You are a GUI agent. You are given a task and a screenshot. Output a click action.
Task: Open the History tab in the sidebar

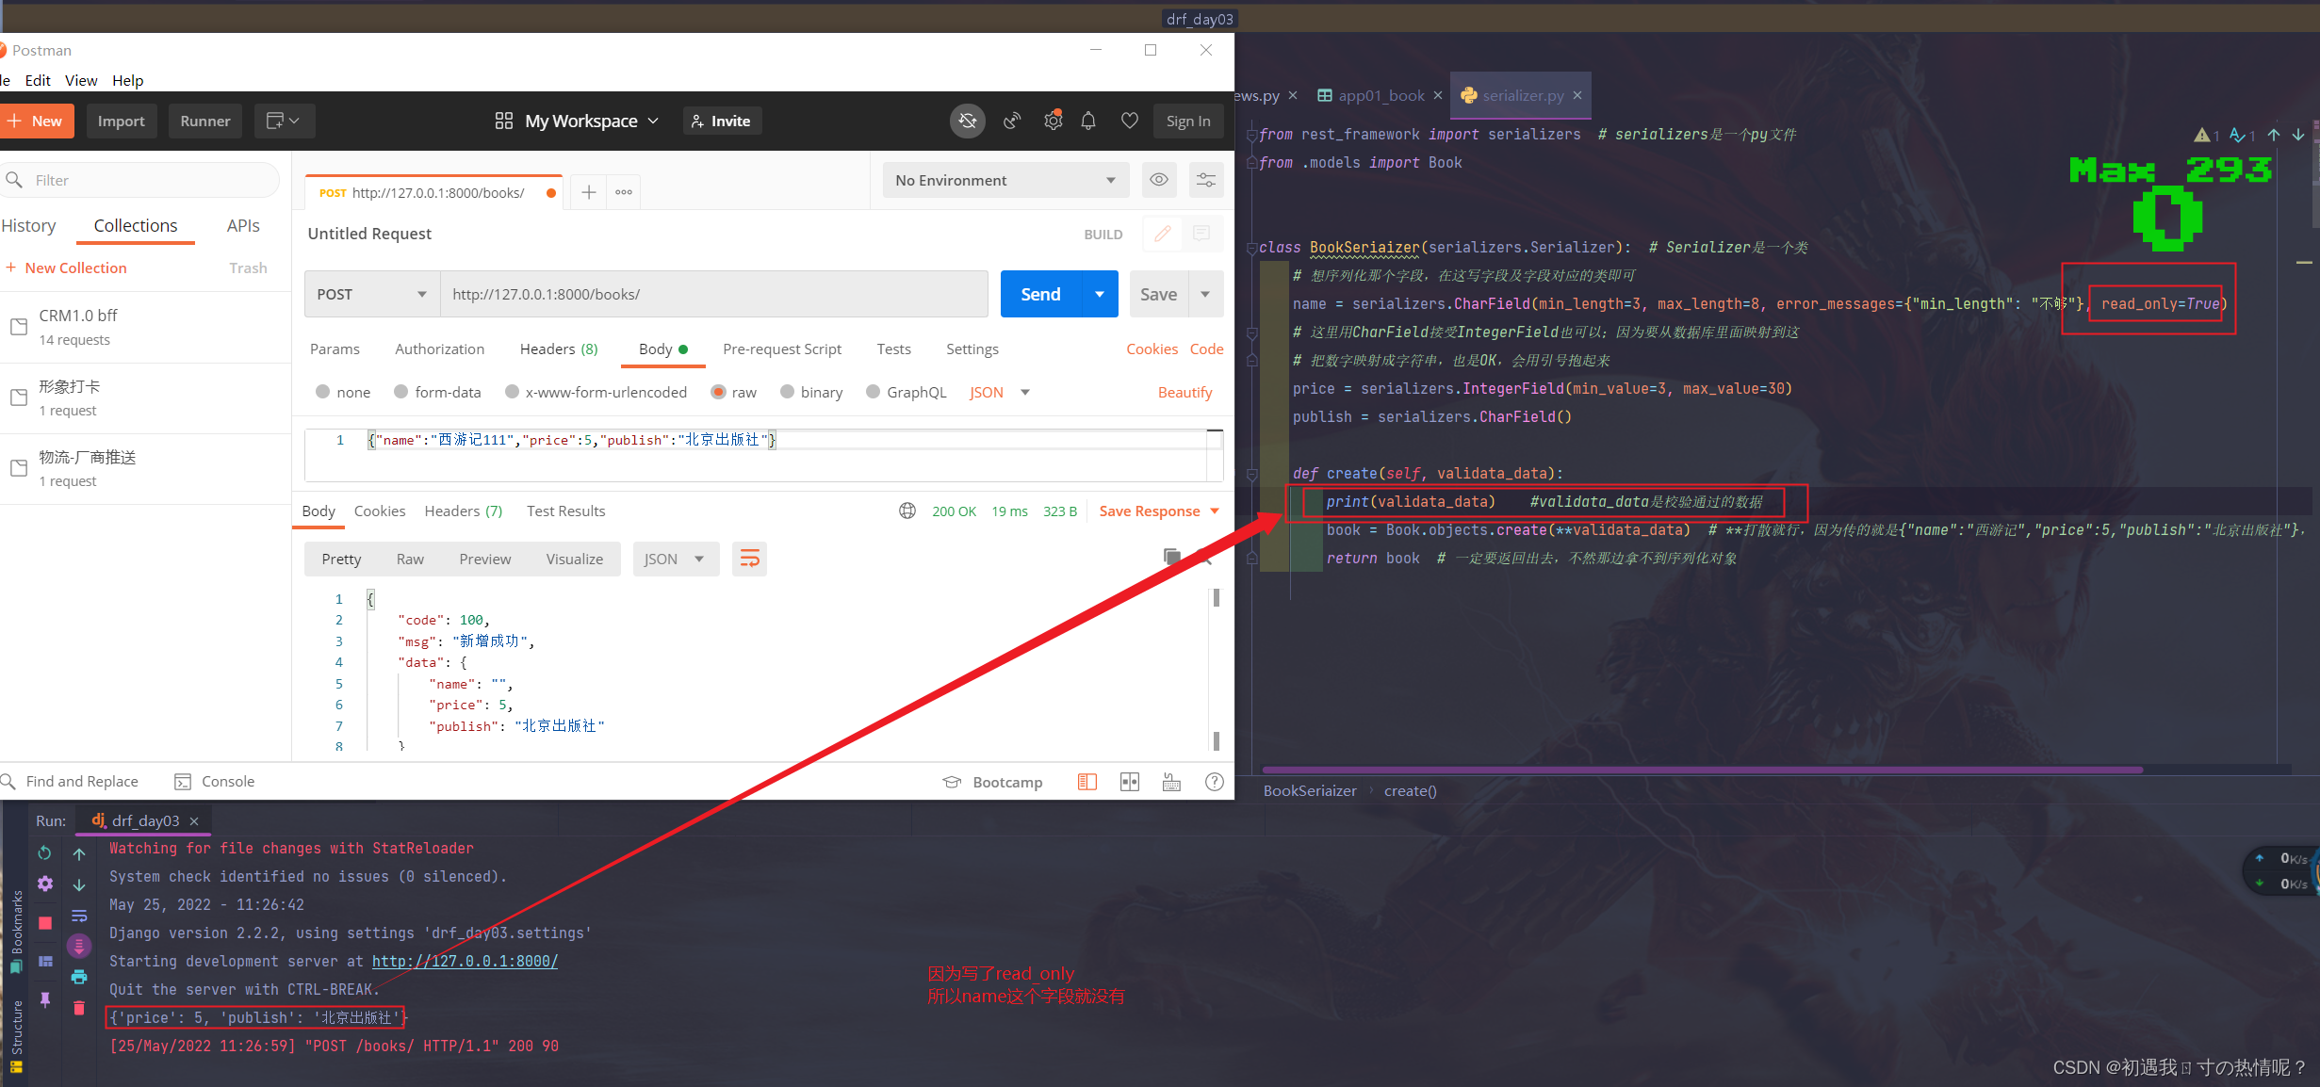click(x=29, y=225)
